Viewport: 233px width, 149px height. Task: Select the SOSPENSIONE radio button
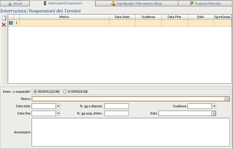(65, 92)
